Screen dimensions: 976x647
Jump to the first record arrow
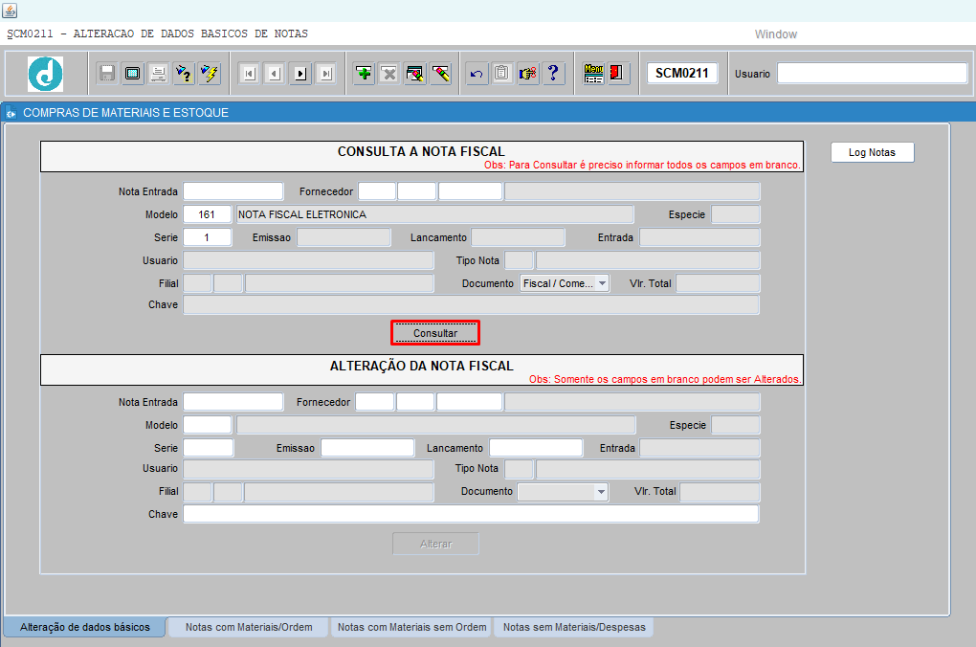coord(249,74)
